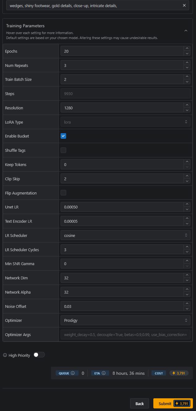Click the Queue info icon

[73, 373]
